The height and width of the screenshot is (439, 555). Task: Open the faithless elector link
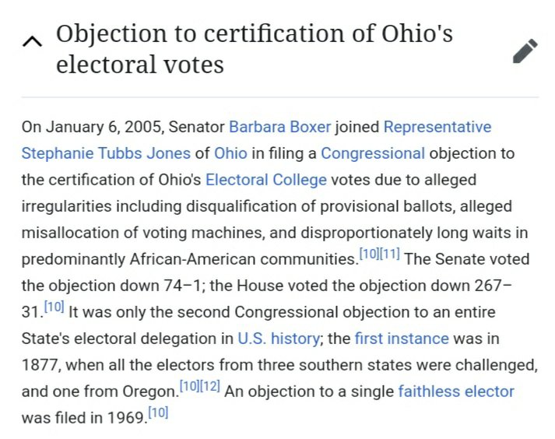[456, 391]
